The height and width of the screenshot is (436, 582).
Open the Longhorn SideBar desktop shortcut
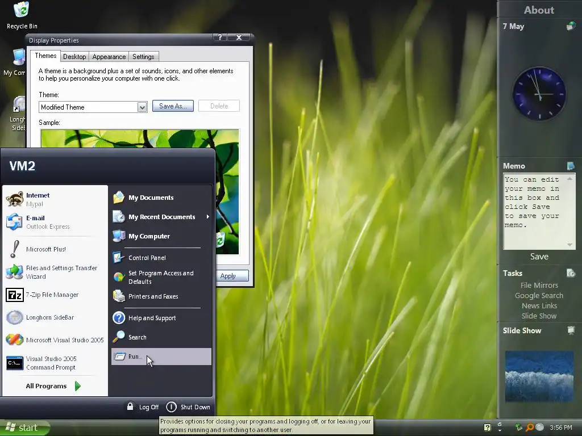[18, 114]
